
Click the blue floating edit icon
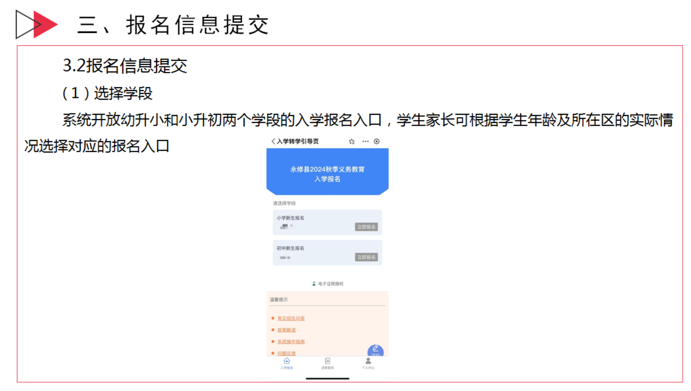[x=375, y=351]
